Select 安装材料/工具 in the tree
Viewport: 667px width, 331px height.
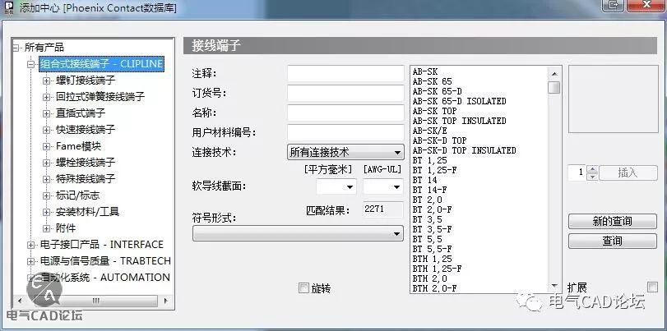(88, 212)
